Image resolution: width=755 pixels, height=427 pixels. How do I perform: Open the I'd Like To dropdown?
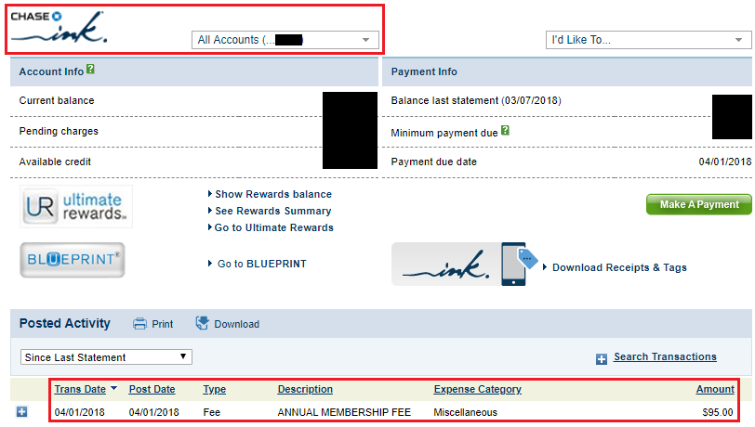pyautogui.click(x=648, y=40)
